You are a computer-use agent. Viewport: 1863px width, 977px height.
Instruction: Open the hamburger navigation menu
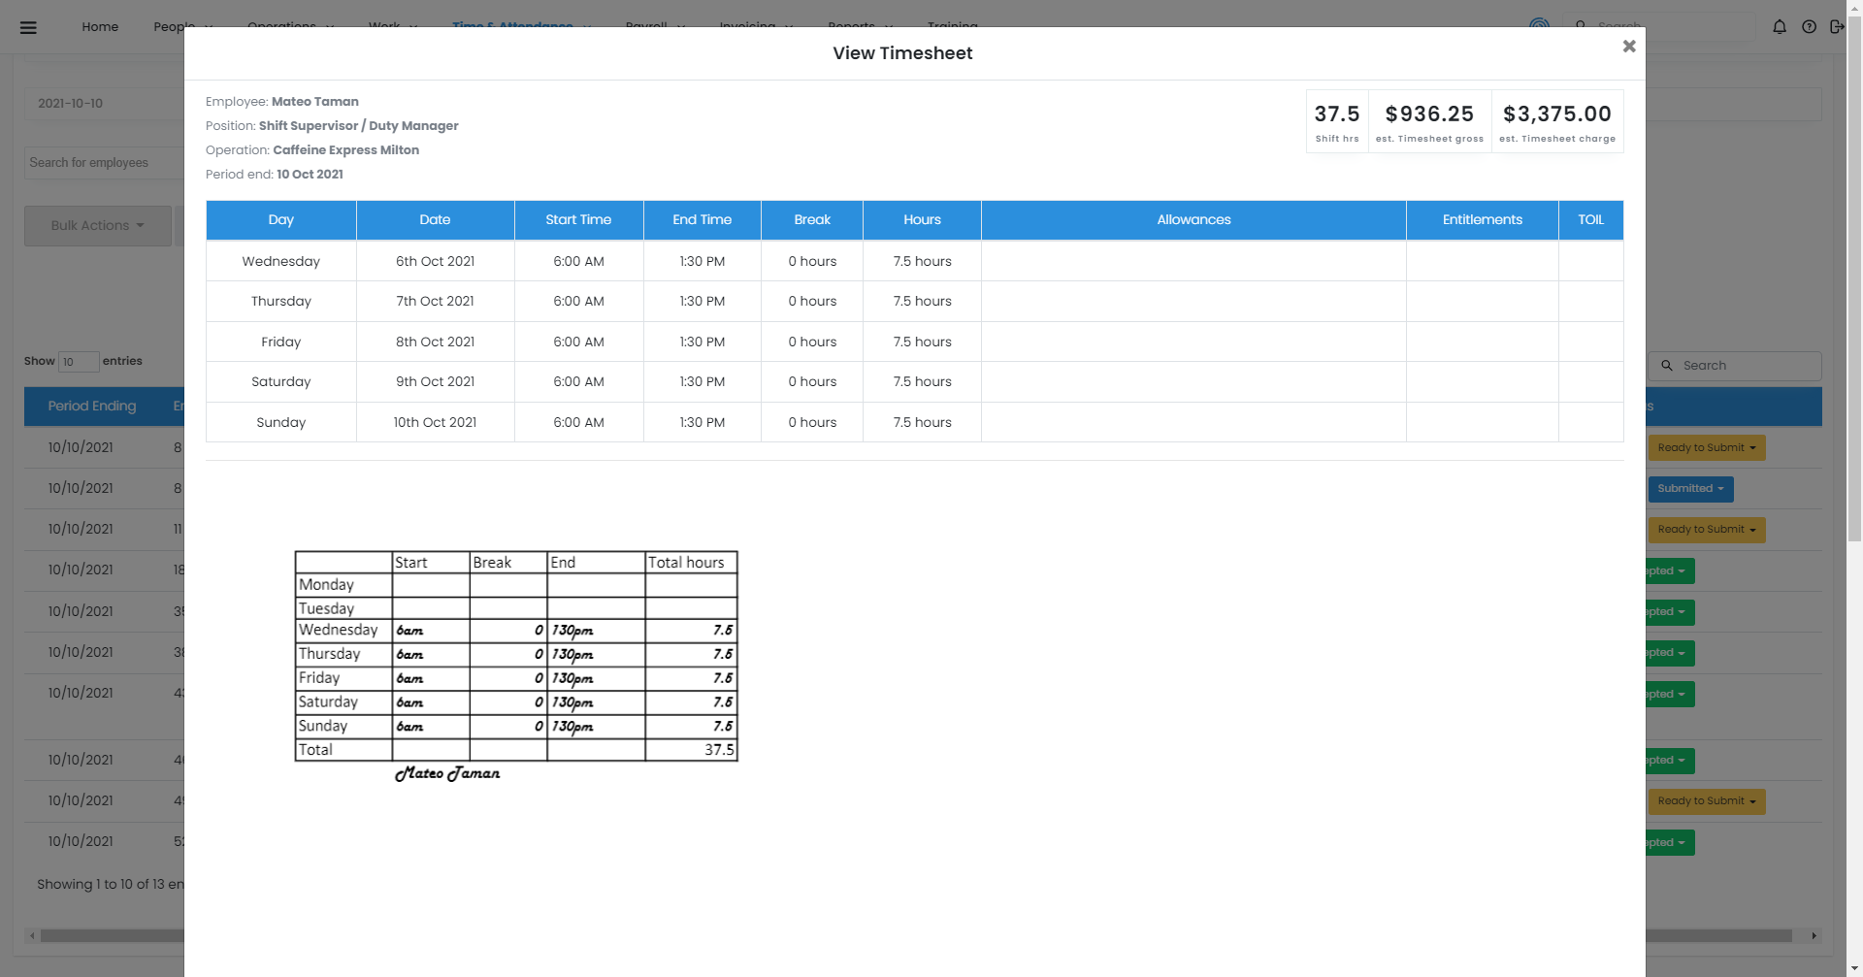click(28, 27)
